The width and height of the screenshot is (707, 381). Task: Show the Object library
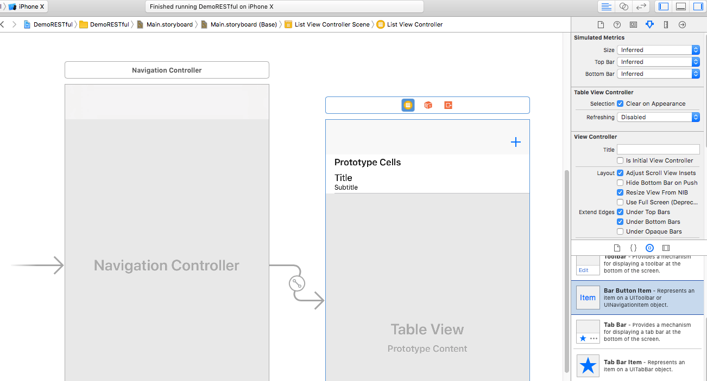[x=649, y=248]
